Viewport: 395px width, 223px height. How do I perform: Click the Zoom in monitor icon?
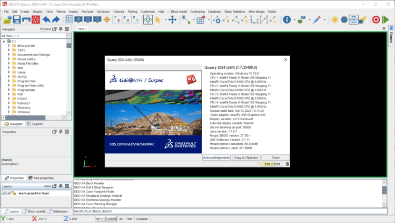point(78,19)
